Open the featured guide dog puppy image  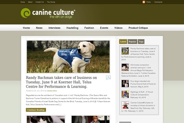68,57
